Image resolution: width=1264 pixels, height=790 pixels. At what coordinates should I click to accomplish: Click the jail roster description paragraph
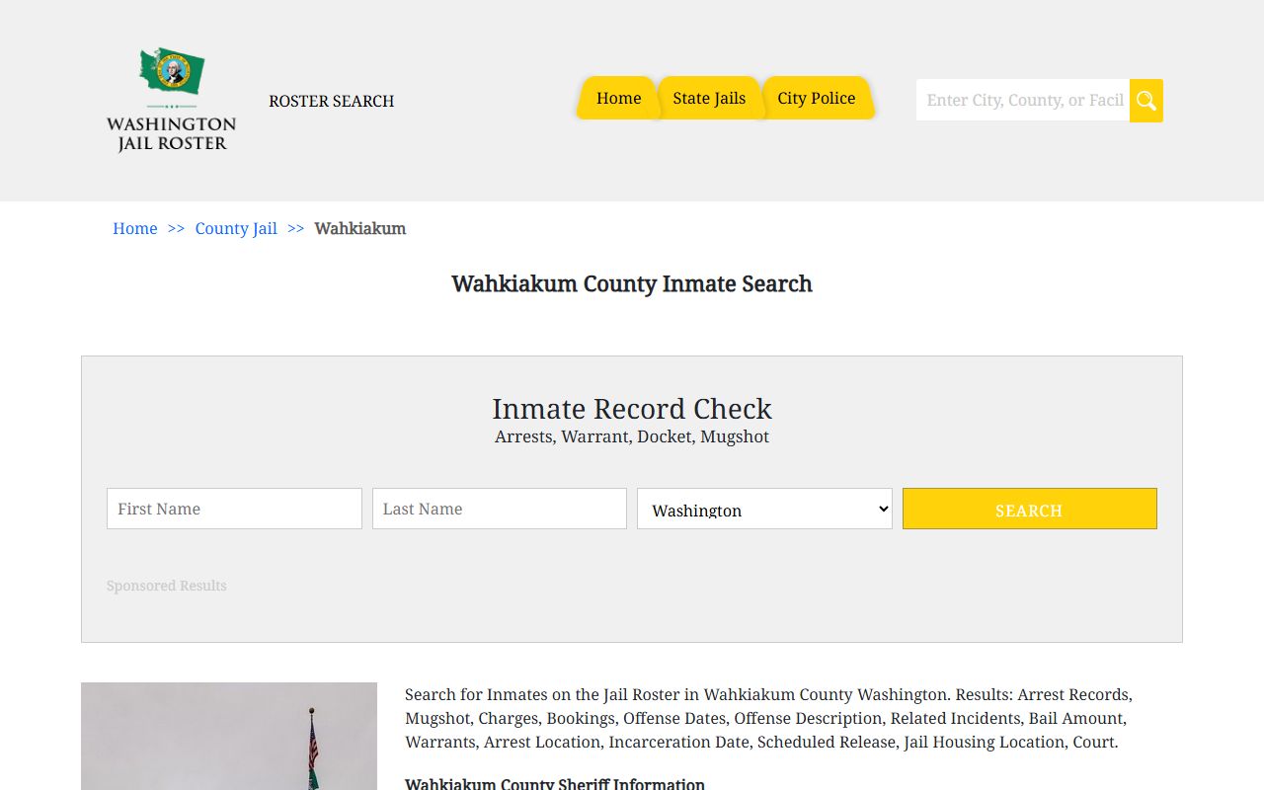click(768, 718)
